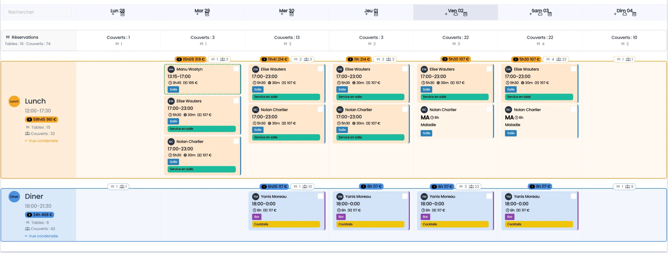Select Elise Wauters' Tuesday shift checkbox
The width and height of the screenshot is (668, 253).
[236, 101]
